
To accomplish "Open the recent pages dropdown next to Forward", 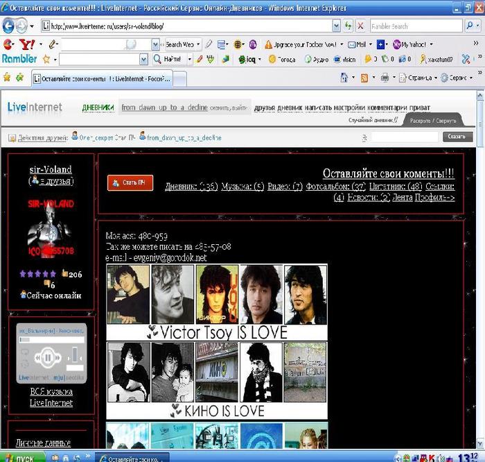I will [32, 26].
